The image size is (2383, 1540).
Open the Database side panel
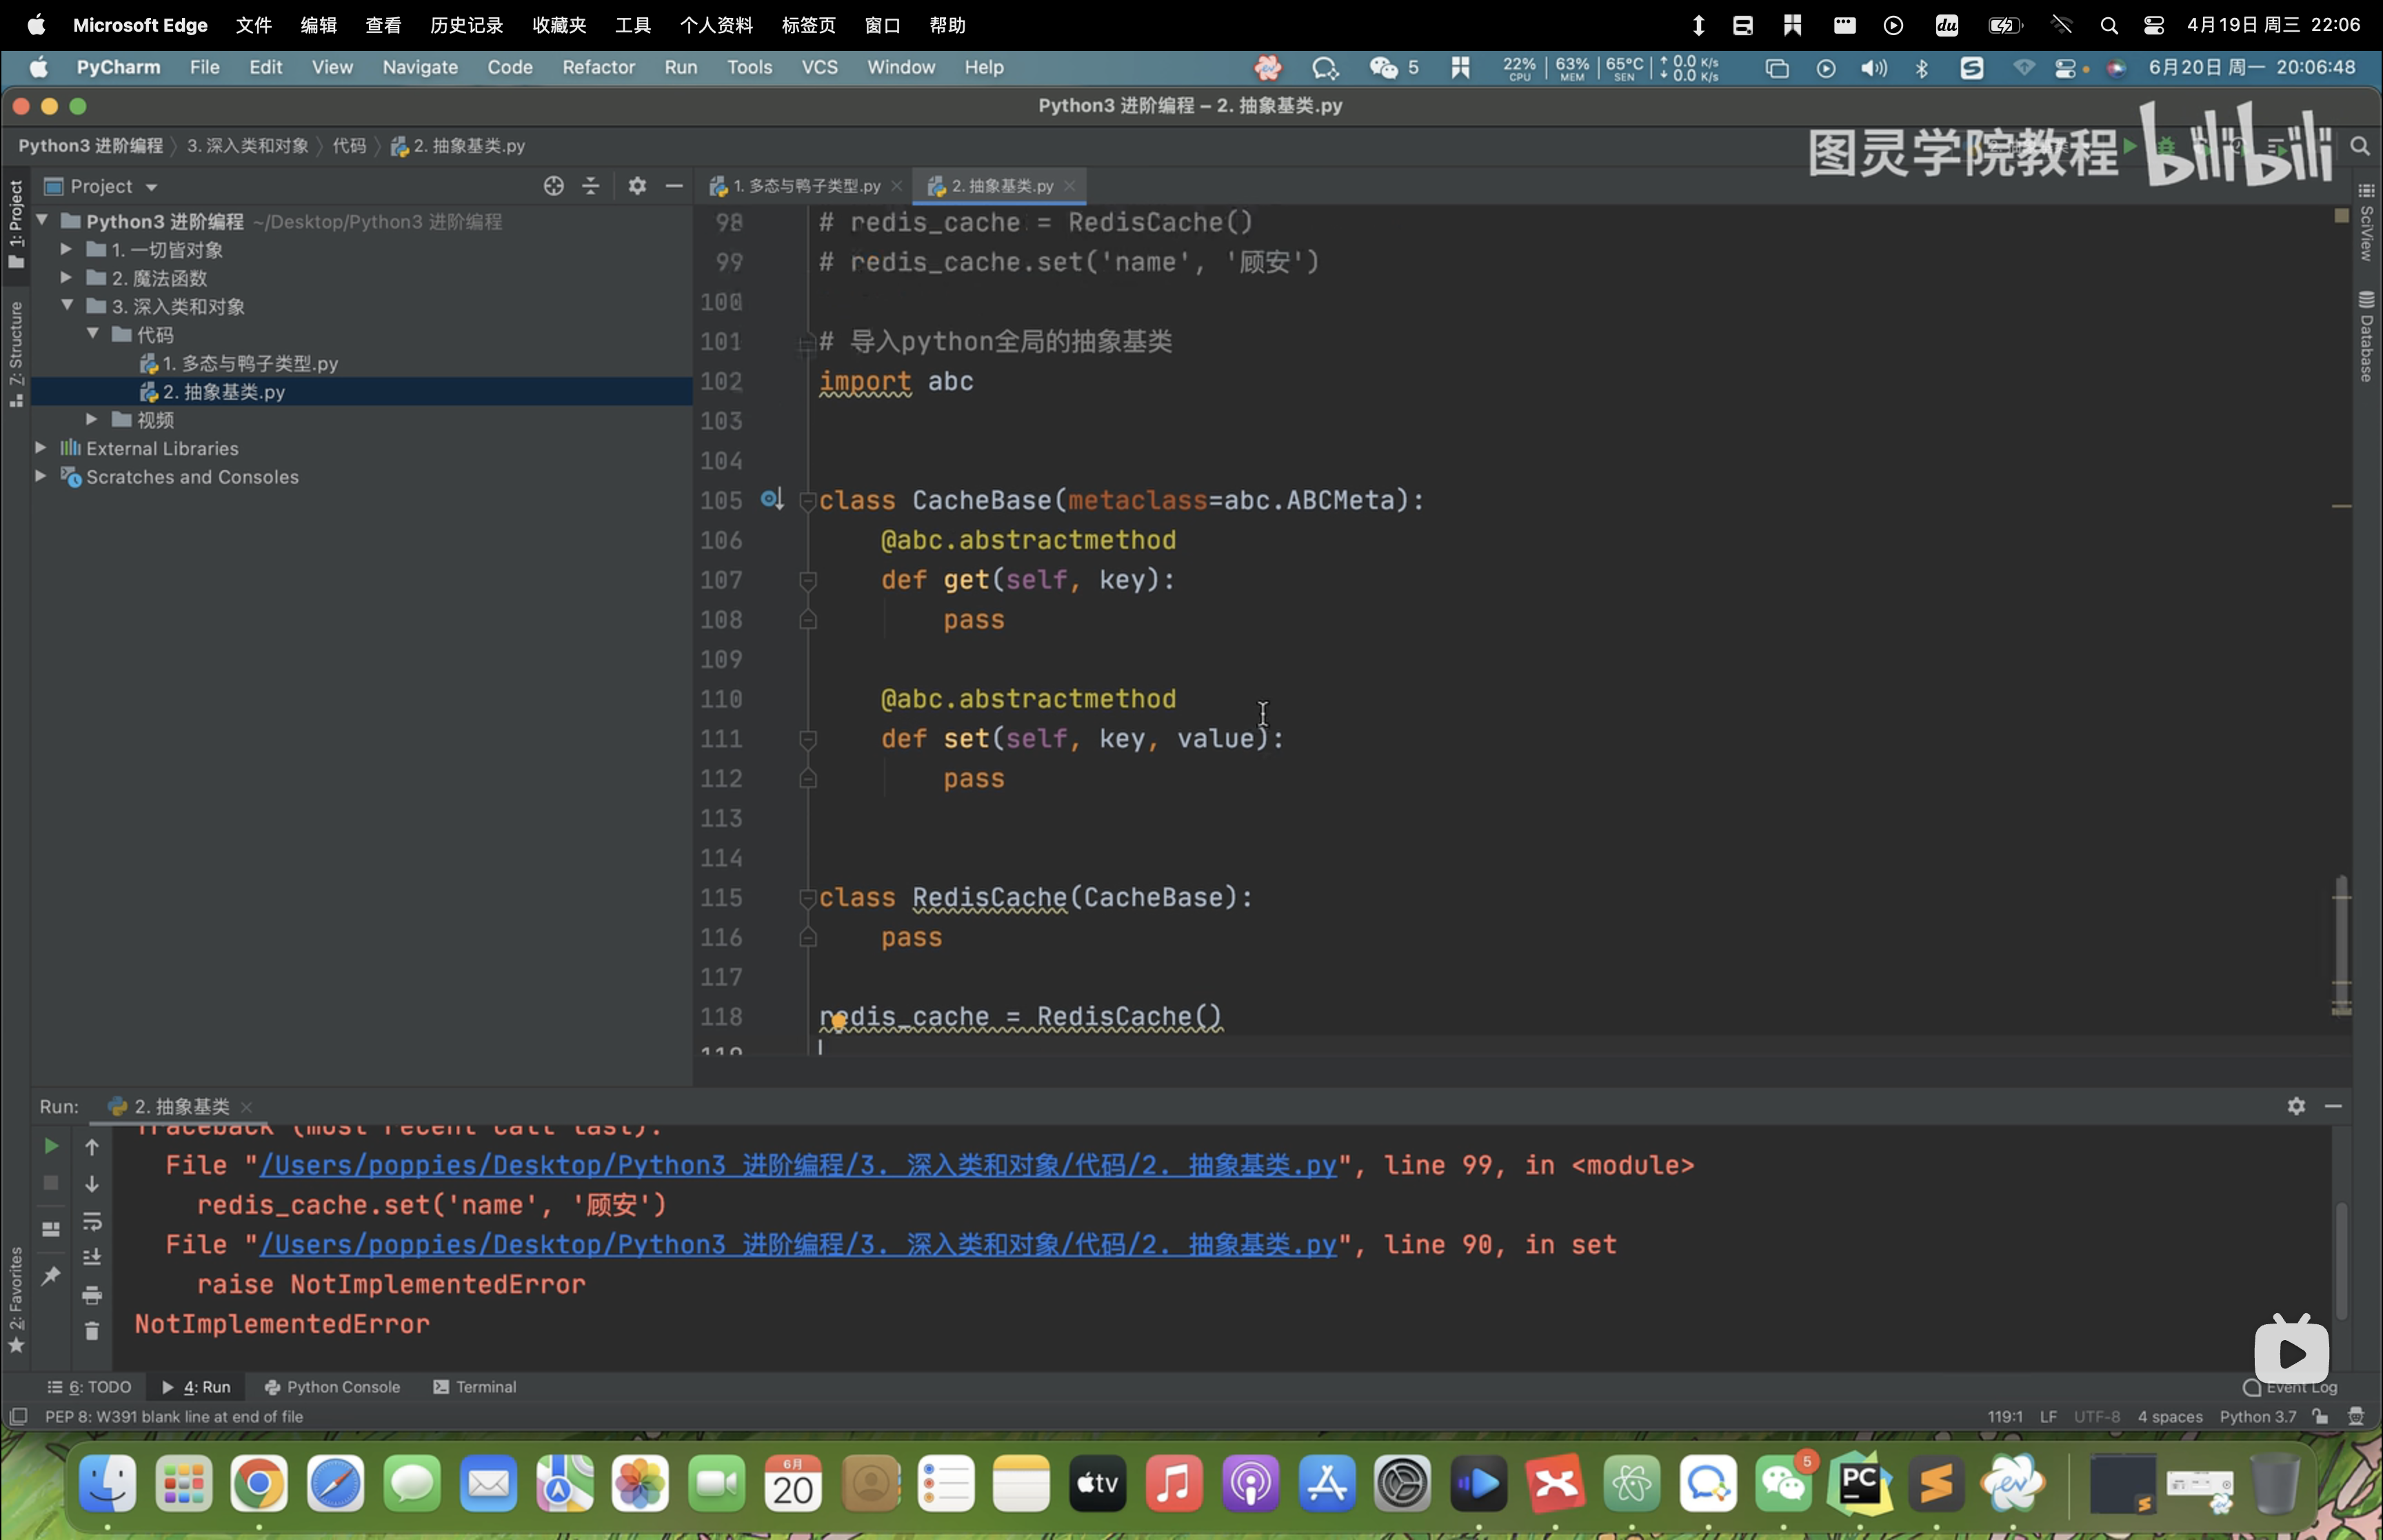click(2366, 337)
